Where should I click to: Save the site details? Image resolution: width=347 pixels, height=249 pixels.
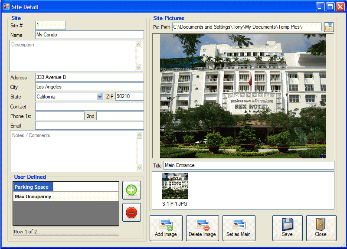point(287,228)
